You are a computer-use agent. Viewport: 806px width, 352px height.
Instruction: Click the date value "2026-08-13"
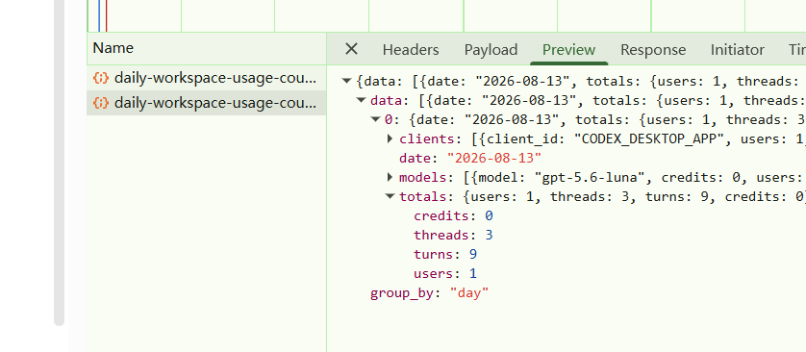point(494,159)
